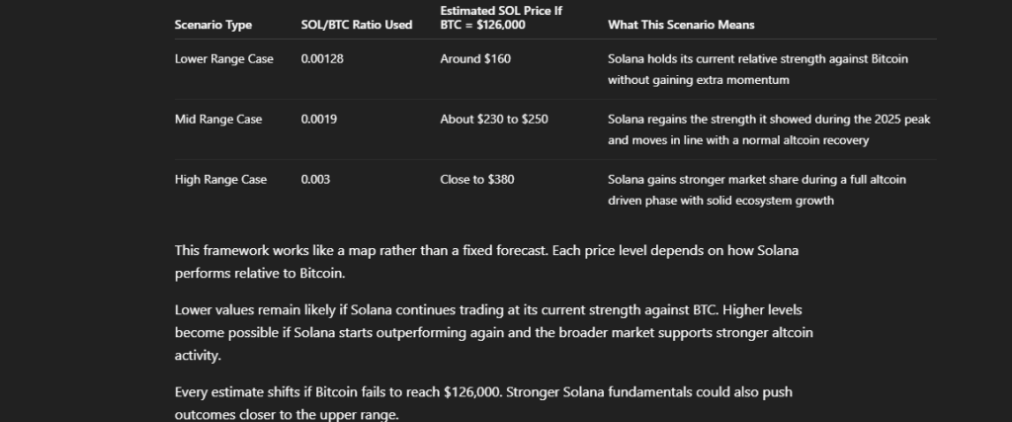
Task: Click the "SOL/BTC Ratio Used" column header
Action: [x=356, y=25]
